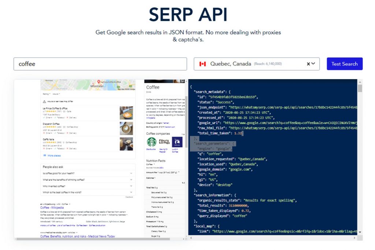Click the Test Search button

[x=344, y=64]
